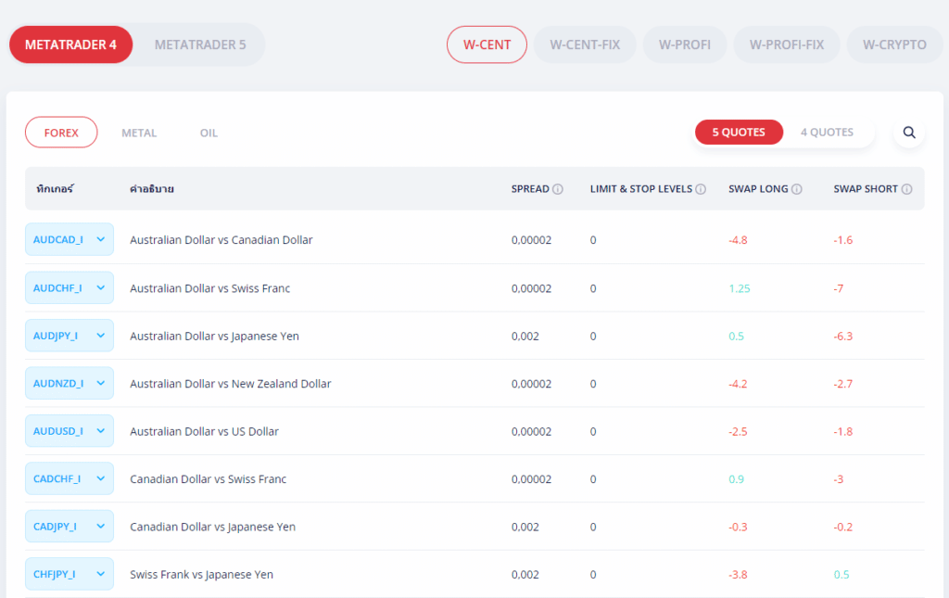
Task: Click 'Australian Dollar vs New Zealand Dollar' description
Action: pyautogui.click(x=231, y=384)
